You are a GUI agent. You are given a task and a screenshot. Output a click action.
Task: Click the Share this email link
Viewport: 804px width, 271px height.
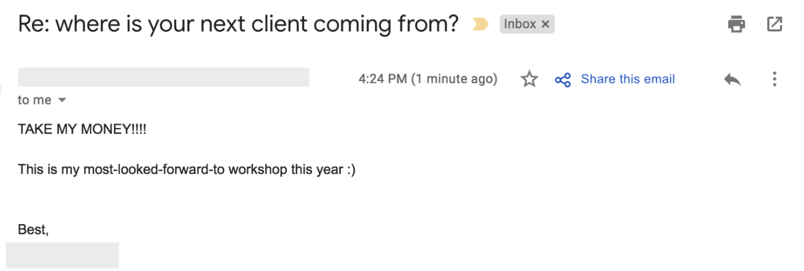(628, 79)
